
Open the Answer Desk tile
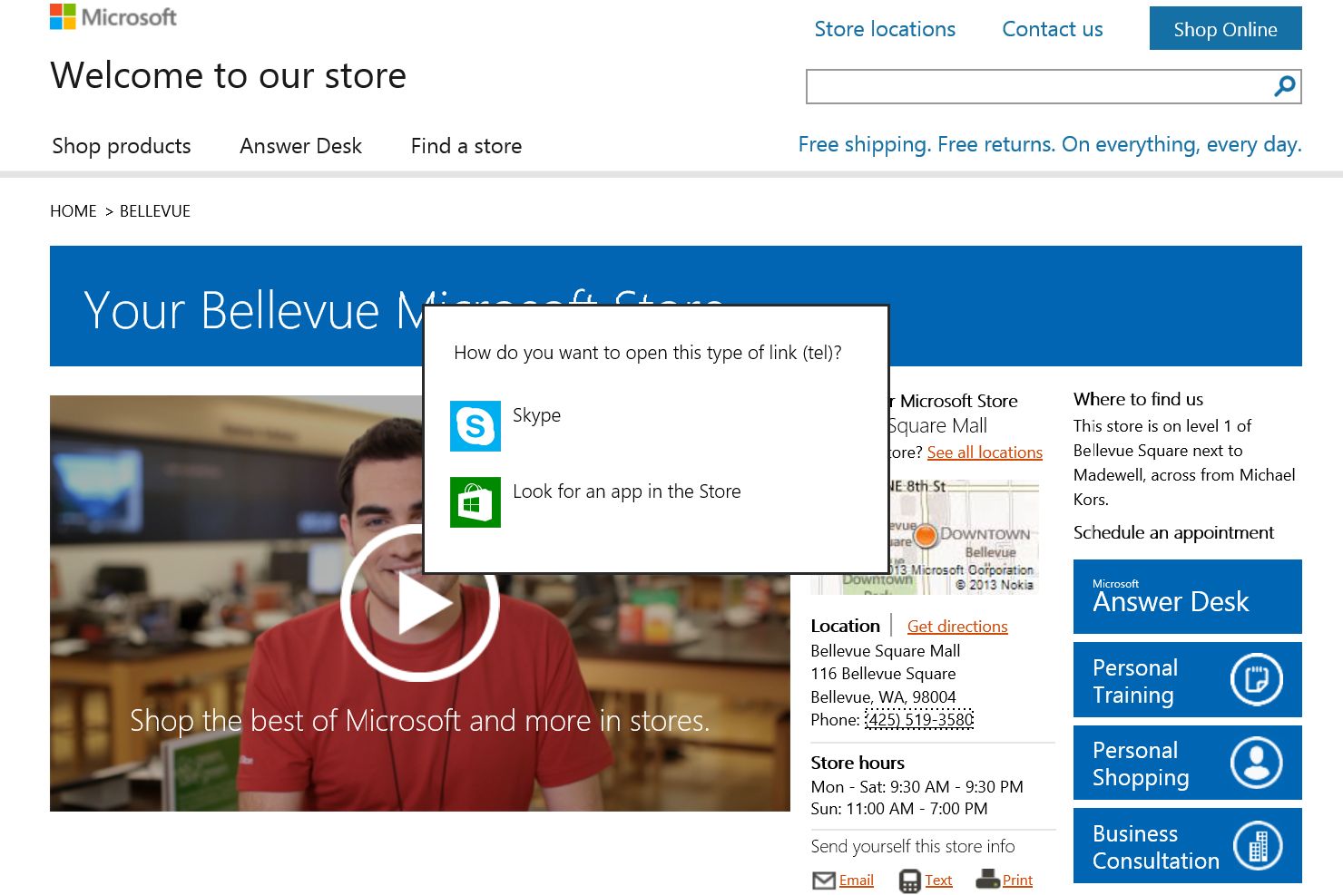point(1188,597)
